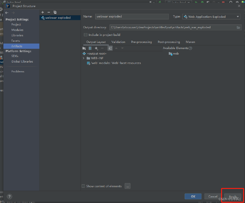
Task: Add a new artifact with plus icon
Action: (43, 12)
